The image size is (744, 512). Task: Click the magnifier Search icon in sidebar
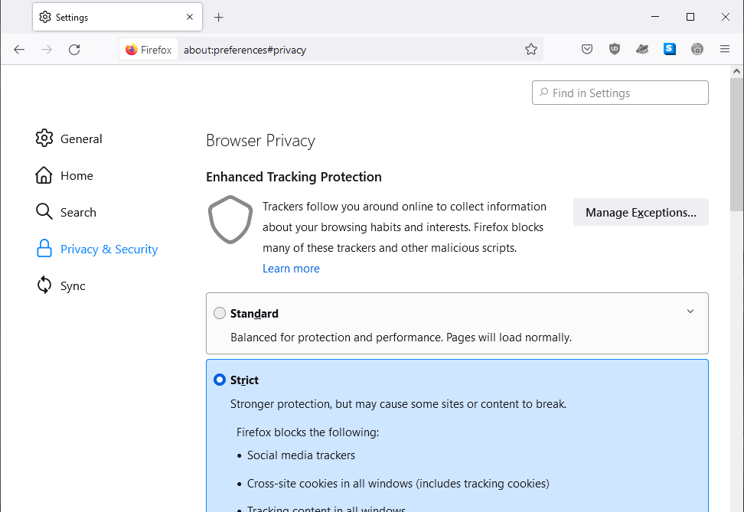pos(44,212)
